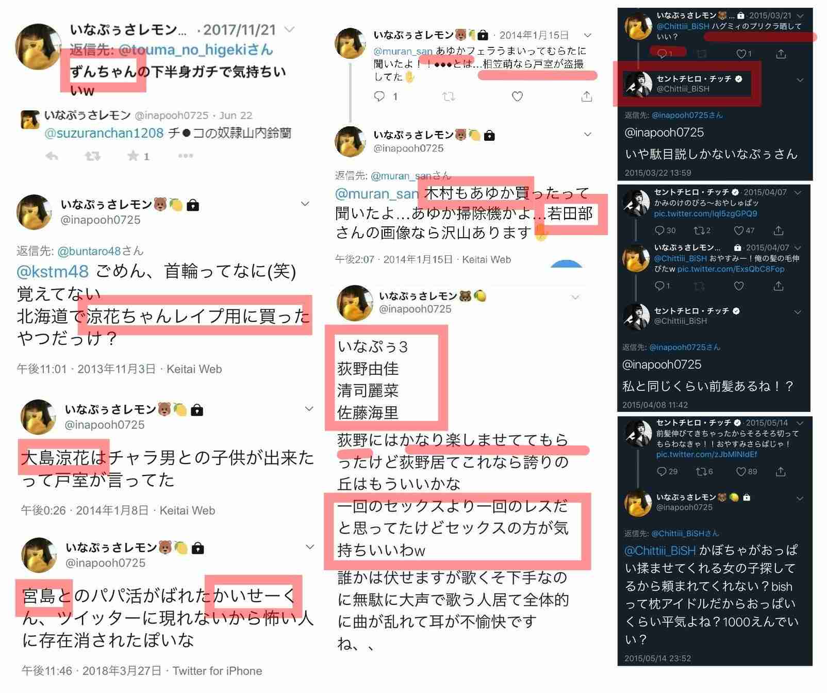
Task: Click the Keitai Web source label on the 2013 tweet
Action: [x=194, y=369]
